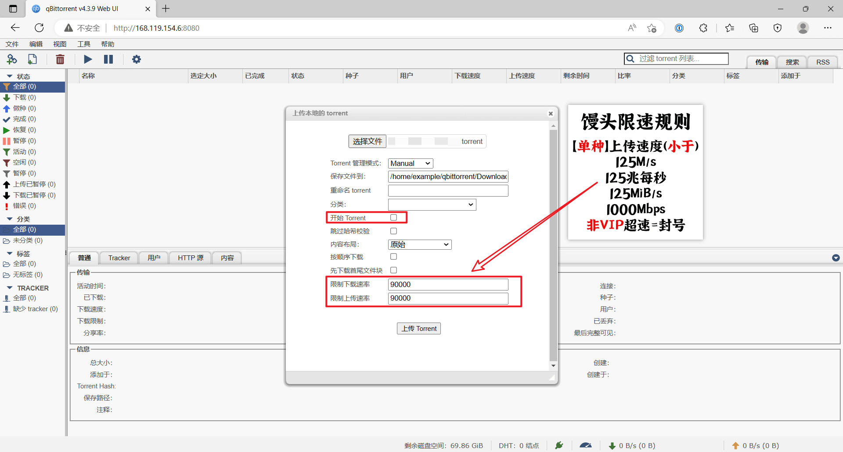Viewport: 843px width, 452px height.
Task: Click the pause toolbar icon
Action: (108, 59)
